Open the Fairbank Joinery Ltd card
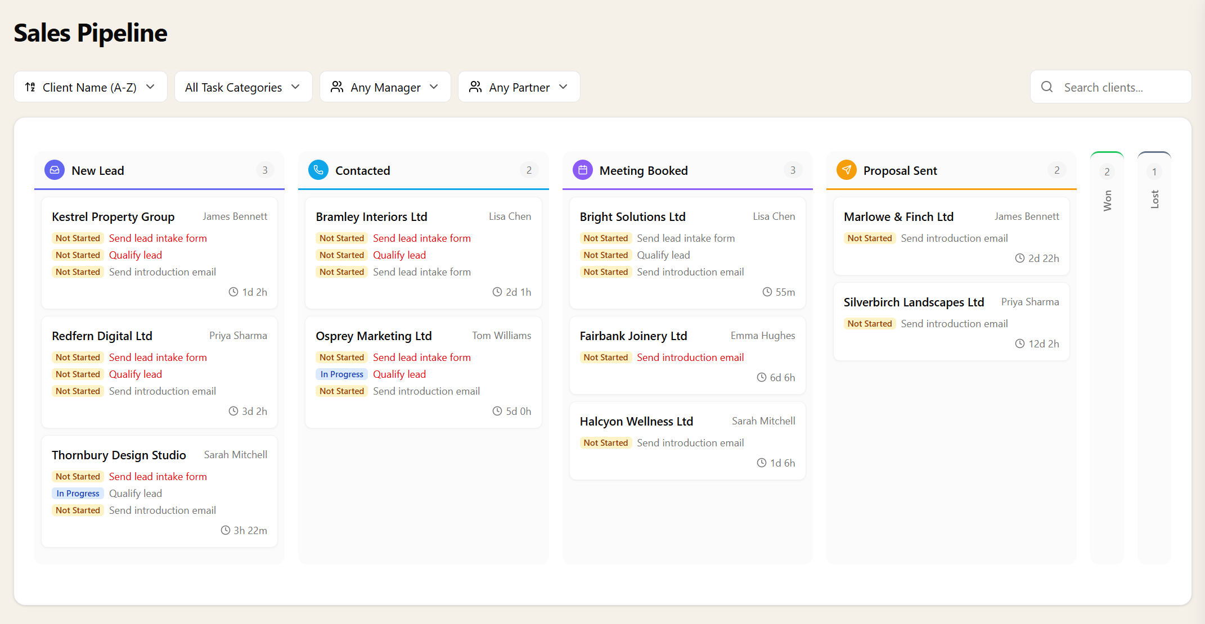1205x624 pixels. pos(687,355)
